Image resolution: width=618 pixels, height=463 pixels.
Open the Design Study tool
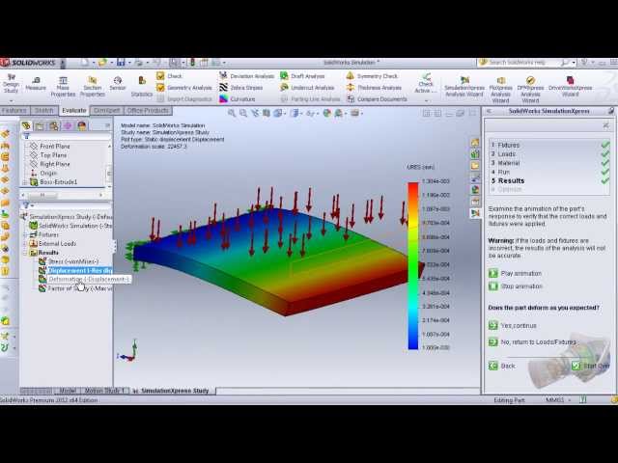tap(11, 84)
